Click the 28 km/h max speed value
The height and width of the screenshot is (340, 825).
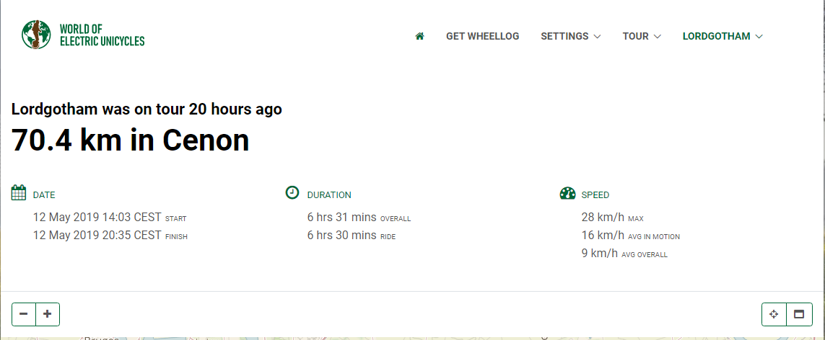603,218
